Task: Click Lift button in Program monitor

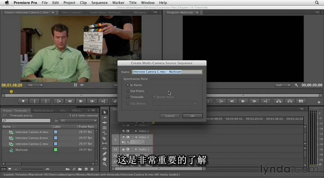Action: [279, 101]
